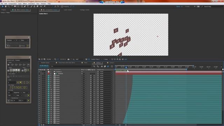Click green apply button in Randomize row
The width and height of the screenshot is (224, 126).
28,100
